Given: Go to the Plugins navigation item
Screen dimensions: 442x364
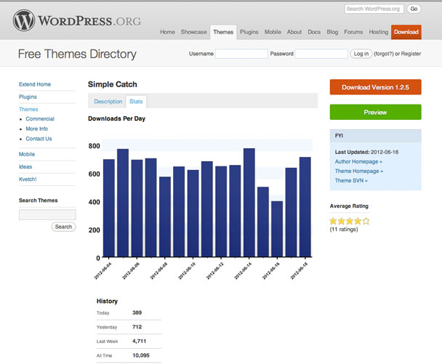Looking at the screenshot, I should point(249,32).
